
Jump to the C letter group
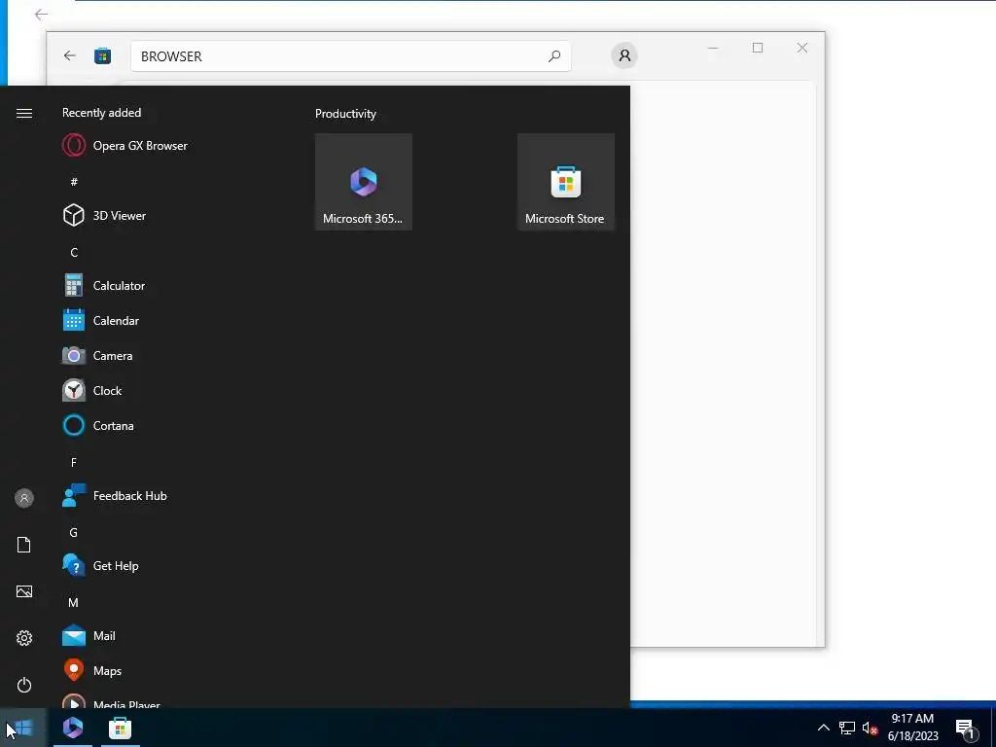(x=74, y=253)
